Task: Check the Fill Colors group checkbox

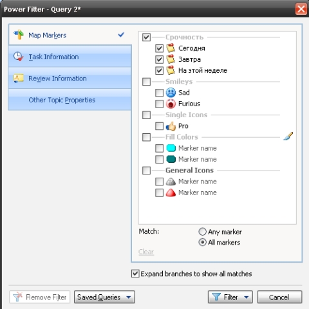Action: 146,137
